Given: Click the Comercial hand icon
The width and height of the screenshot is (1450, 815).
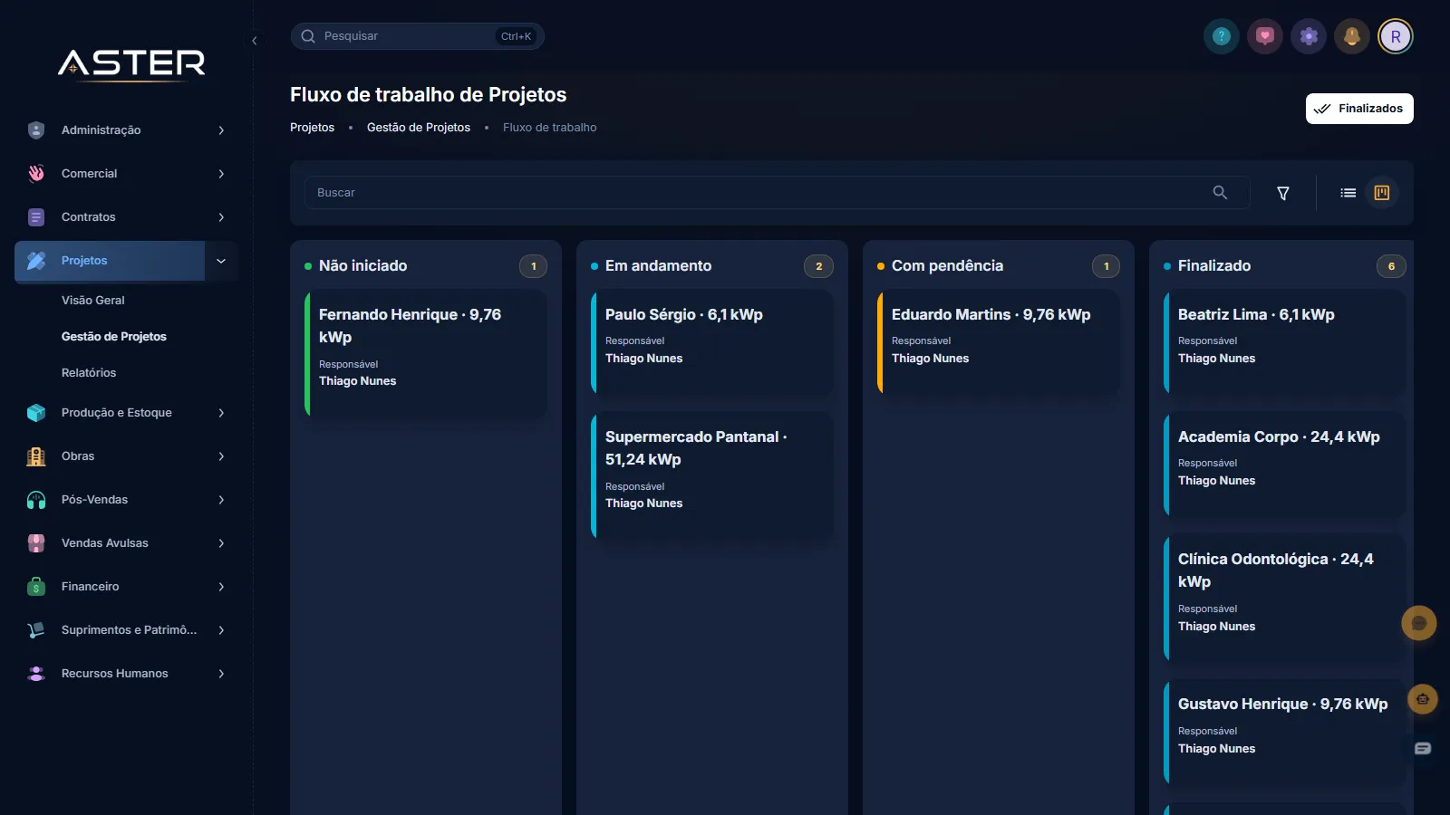Looking at the screenshot, I should click(x=36, y=174).
